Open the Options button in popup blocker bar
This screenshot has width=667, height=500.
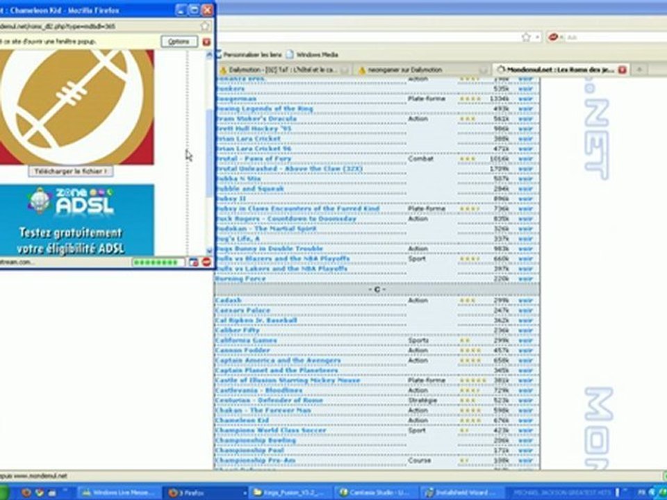pyautogui.click(x=179, y=42)
